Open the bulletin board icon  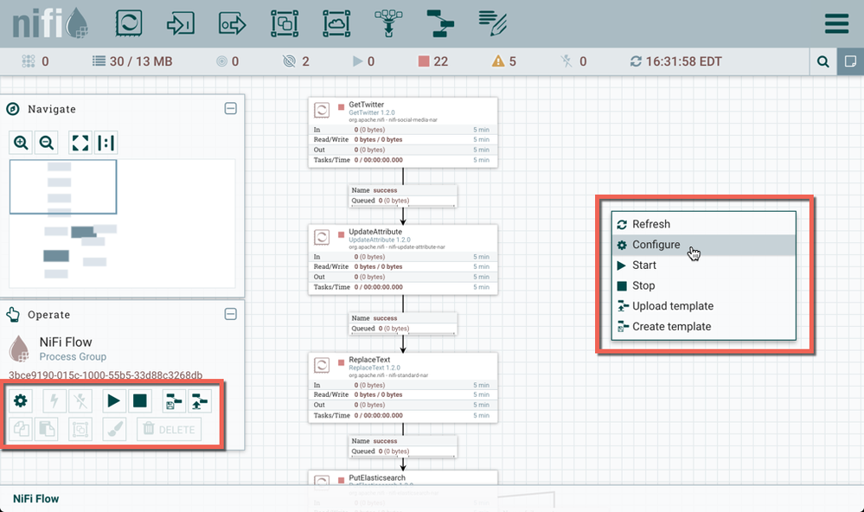pyautogui.click(x=850, y=61)
